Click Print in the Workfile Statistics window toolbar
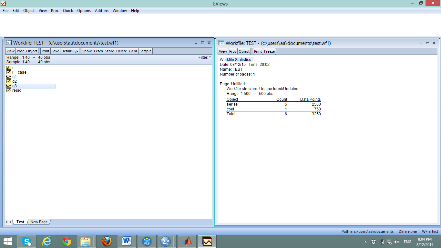The height and width of the screenshot is (248, 441). [x=258, y=51]
